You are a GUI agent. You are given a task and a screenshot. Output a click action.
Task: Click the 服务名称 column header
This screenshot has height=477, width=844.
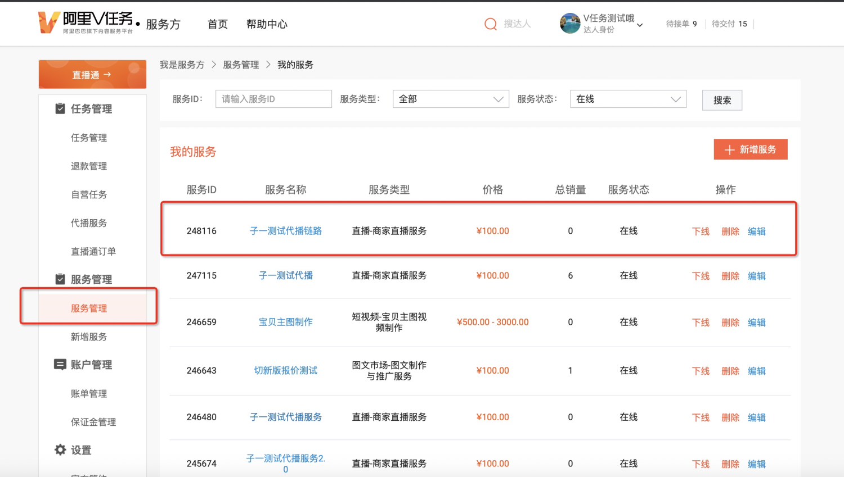(x=286, y=190)
